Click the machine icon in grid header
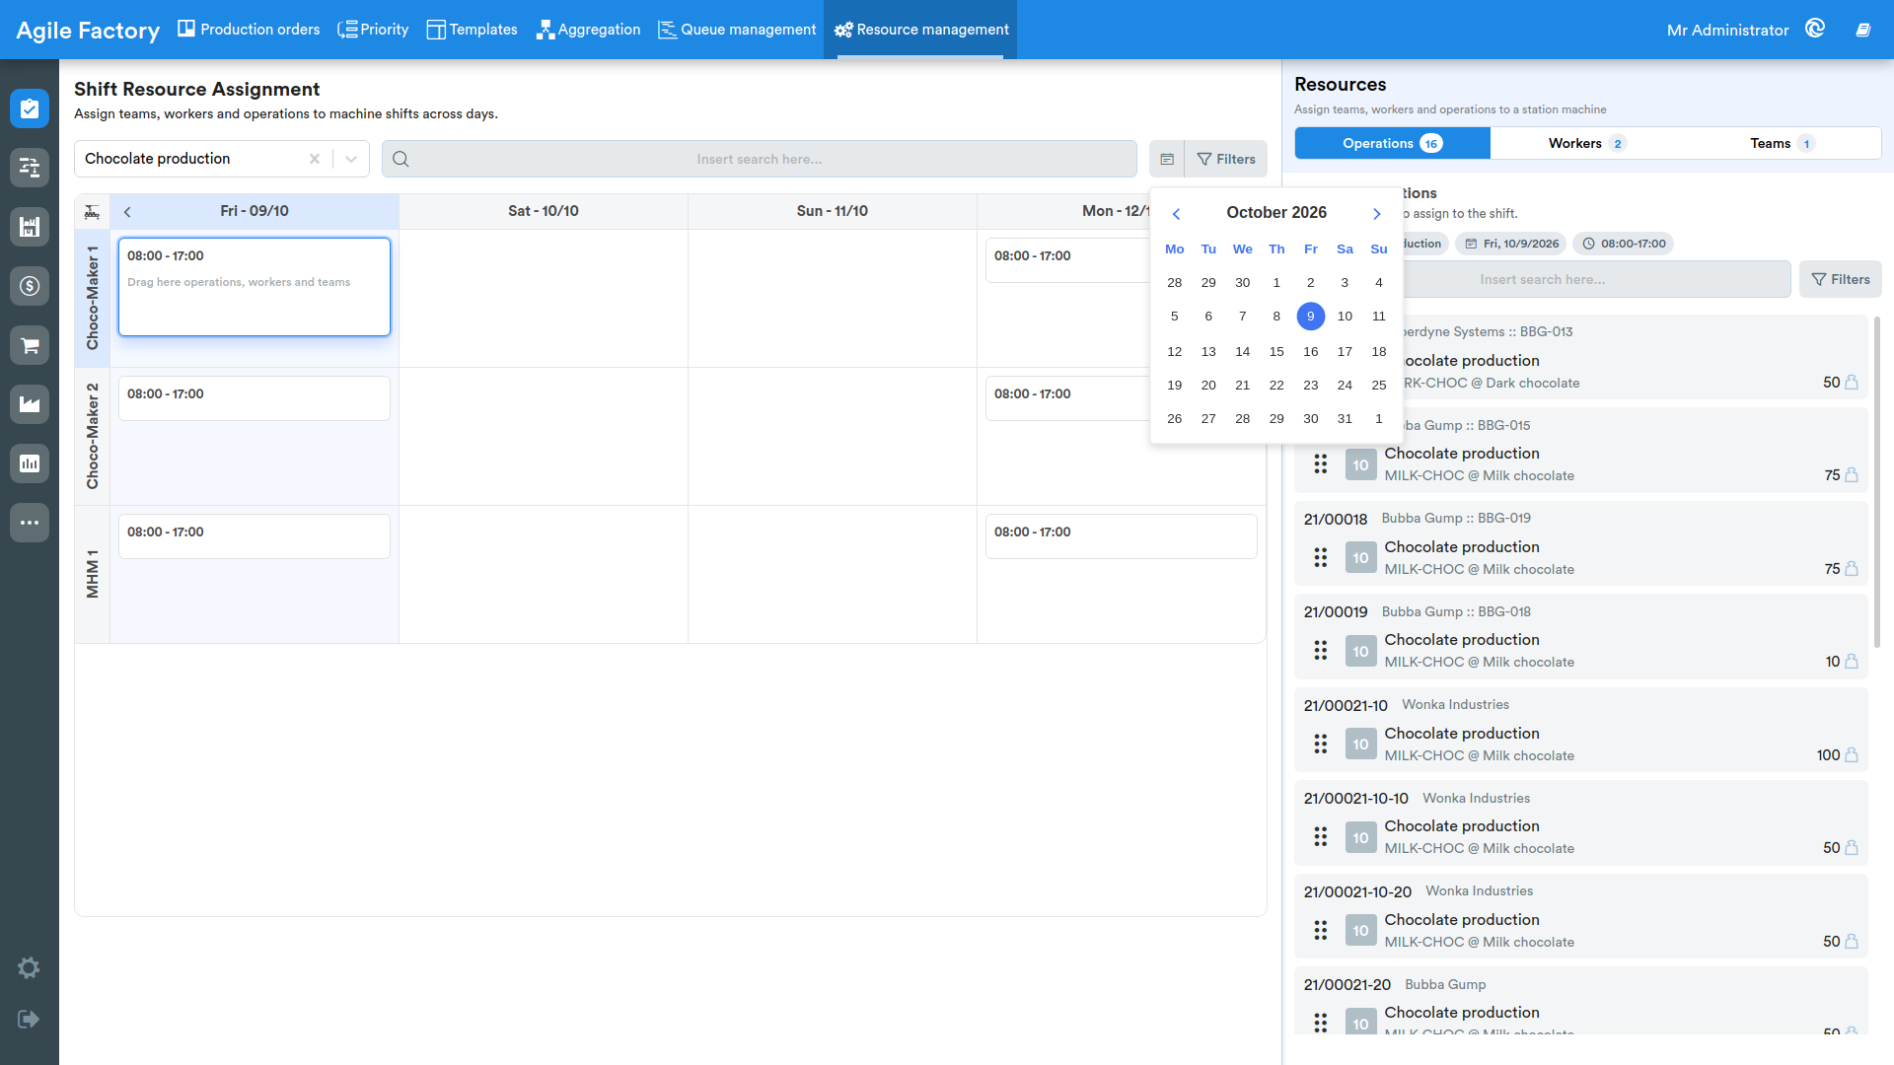 (92, 212)
